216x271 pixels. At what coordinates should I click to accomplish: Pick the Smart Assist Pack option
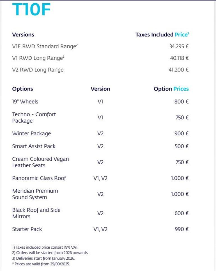pos(34,146)
